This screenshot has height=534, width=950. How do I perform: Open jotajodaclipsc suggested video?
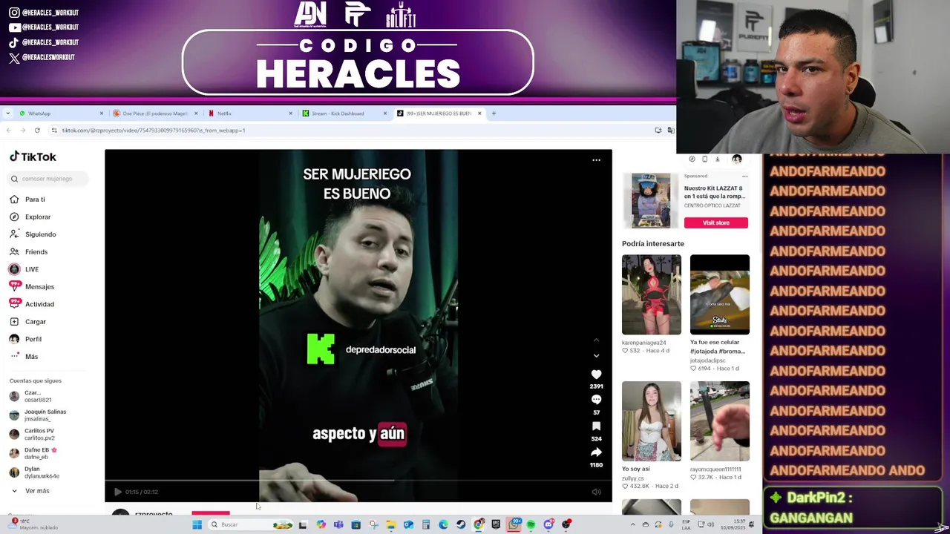coord(719,294)
